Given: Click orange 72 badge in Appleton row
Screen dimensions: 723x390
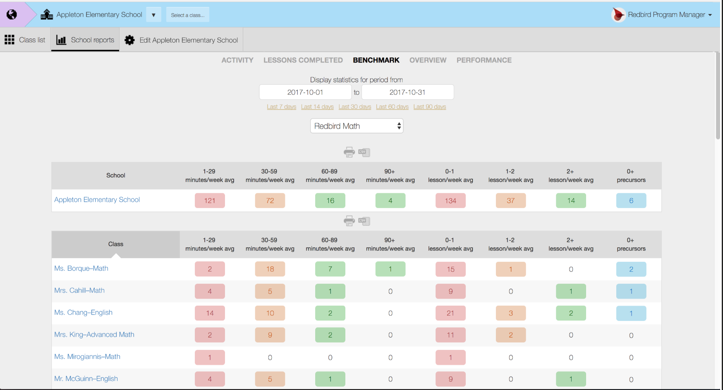Looking at the screenshot, I should click(270, 201).
